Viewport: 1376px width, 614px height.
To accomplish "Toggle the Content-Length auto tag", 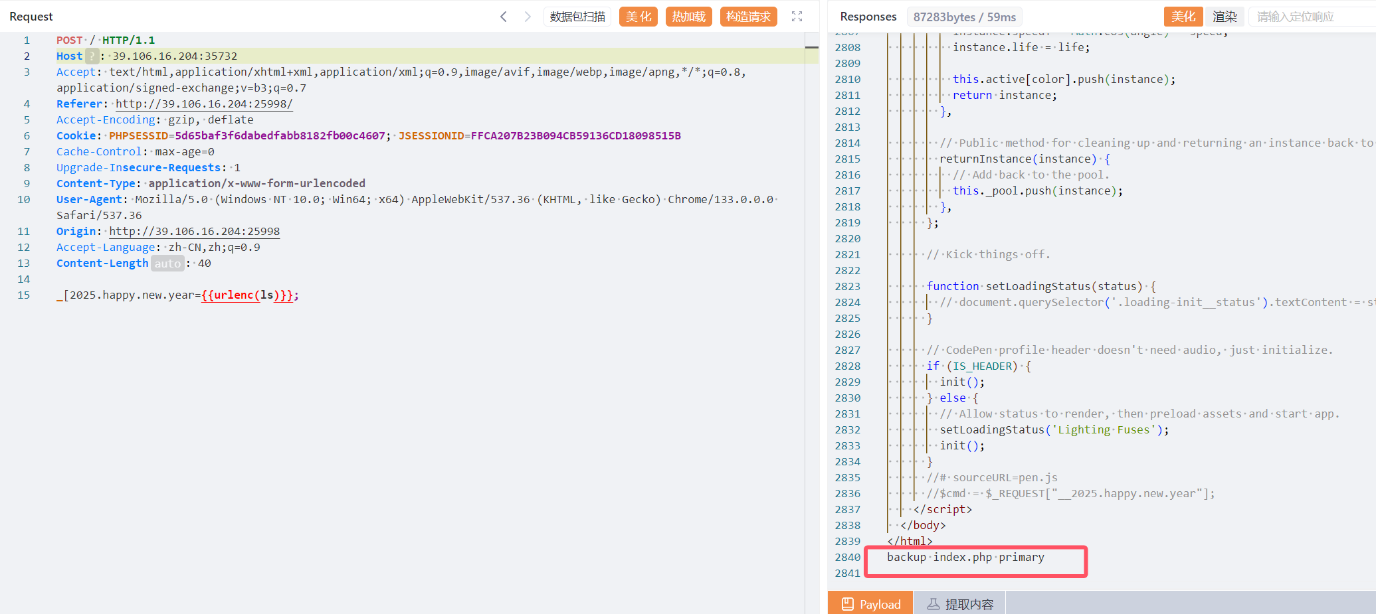I will [167, 264].
